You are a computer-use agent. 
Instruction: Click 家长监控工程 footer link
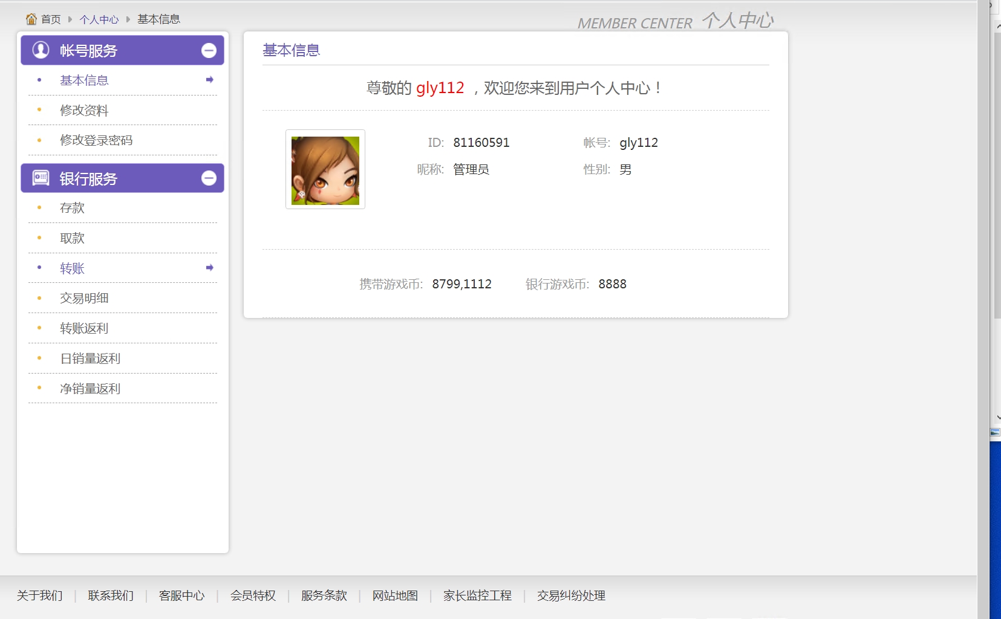tap(477, 595)
